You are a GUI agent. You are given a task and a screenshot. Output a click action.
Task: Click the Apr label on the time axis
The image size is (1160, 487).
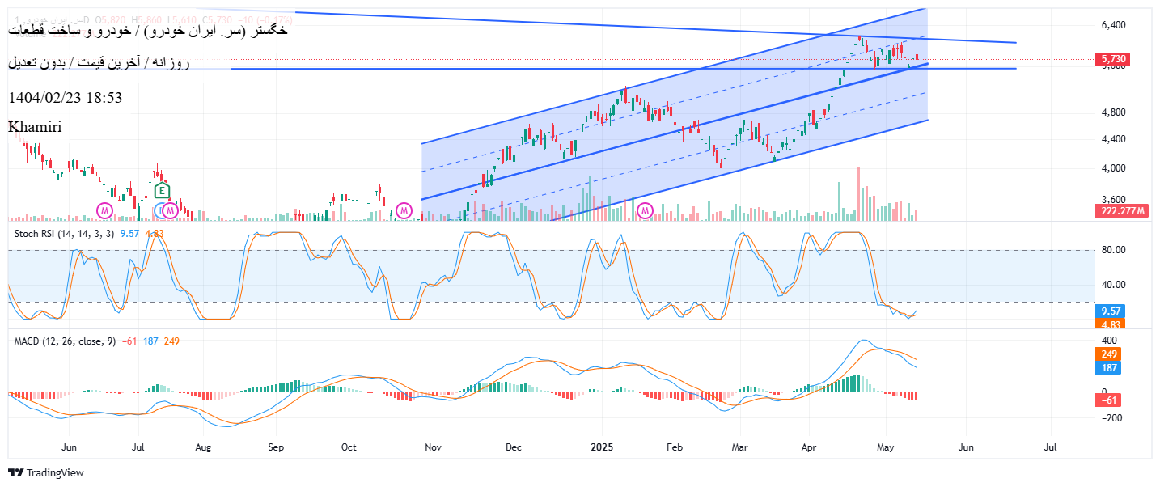809,447
